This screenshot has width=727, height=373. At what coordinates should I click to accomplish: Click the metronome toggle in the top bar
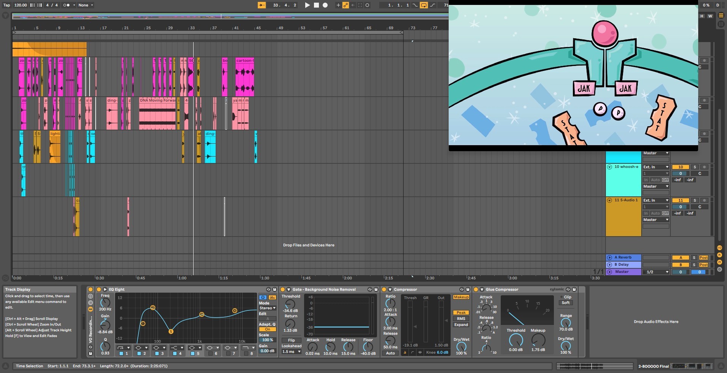pos(66,5)
